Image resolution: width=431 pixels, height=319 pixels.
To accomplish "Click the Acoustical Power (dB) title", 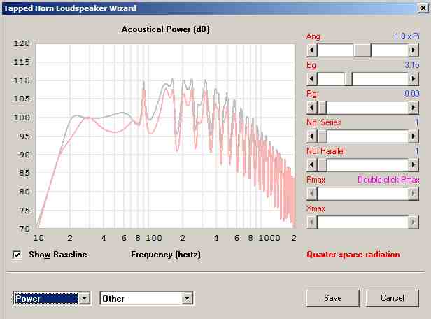I will point(165,29).
